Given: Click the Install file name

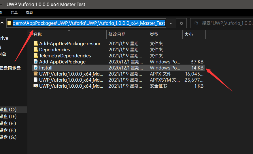Looking at the screenshot, I should (46, 68).
